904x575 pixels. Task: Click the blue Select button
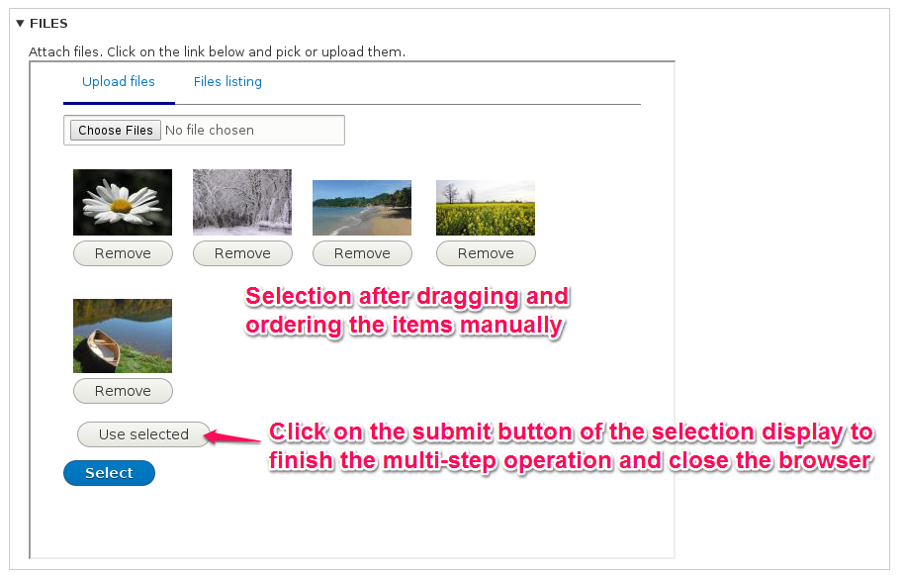109,473
